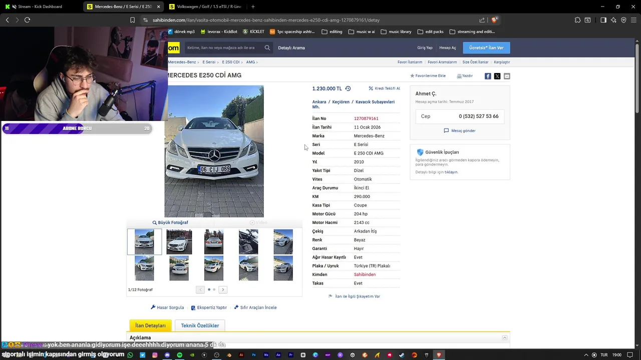Collapse the Açıklama section chevron

[x=505, y=338]
